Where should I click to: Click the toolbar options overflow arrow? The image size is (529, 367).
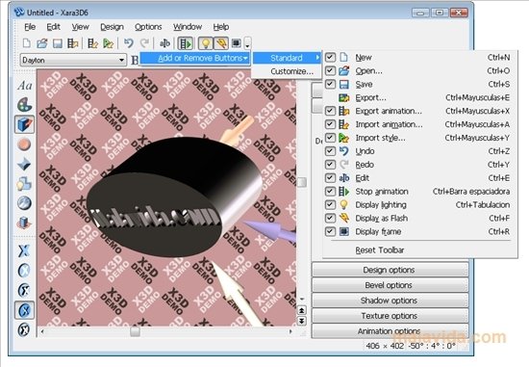[x=247, y=43]
